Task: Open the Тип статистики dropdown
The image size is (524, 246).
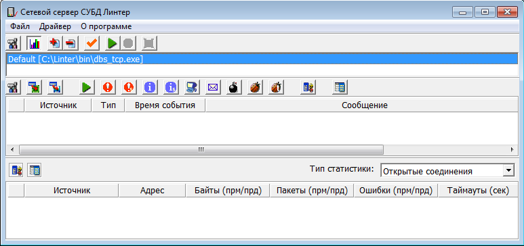Action: [x=508, y=171]
